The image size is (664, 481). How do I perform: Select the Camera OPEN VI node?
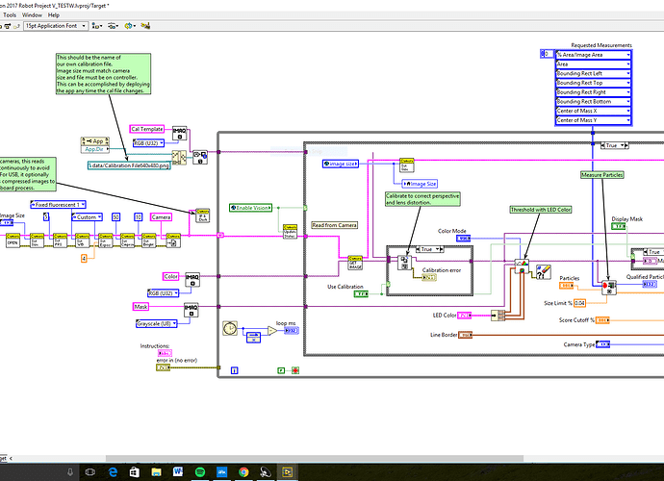point(13,240)
